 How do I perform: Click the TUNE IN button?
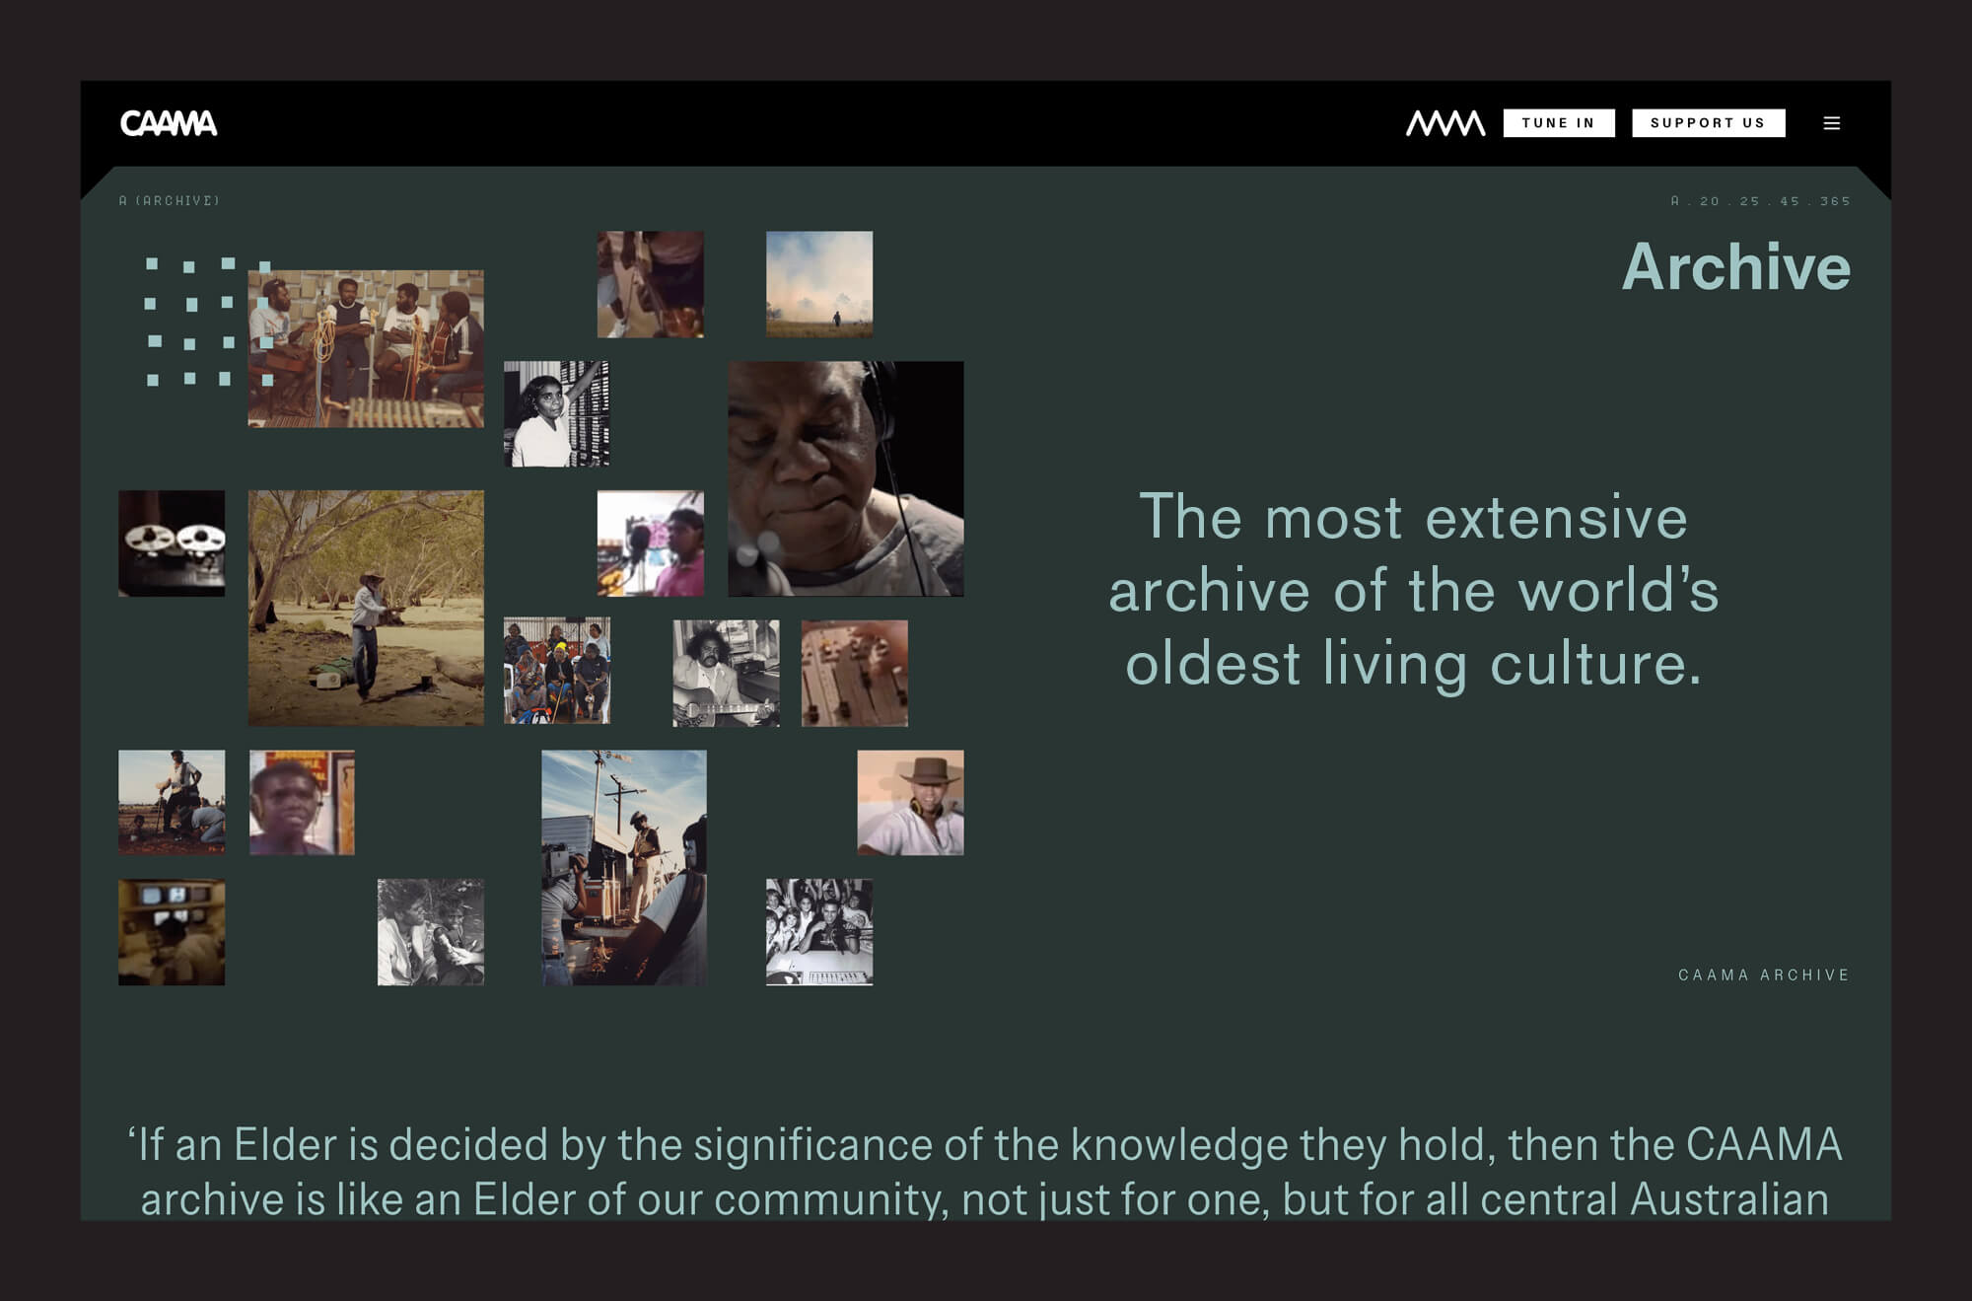click(1559, 123)
